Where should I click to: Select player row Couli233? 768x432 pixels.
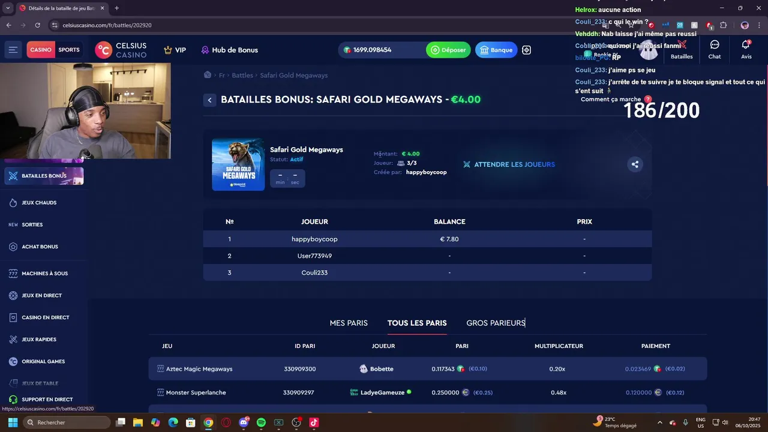coord(427,272)
